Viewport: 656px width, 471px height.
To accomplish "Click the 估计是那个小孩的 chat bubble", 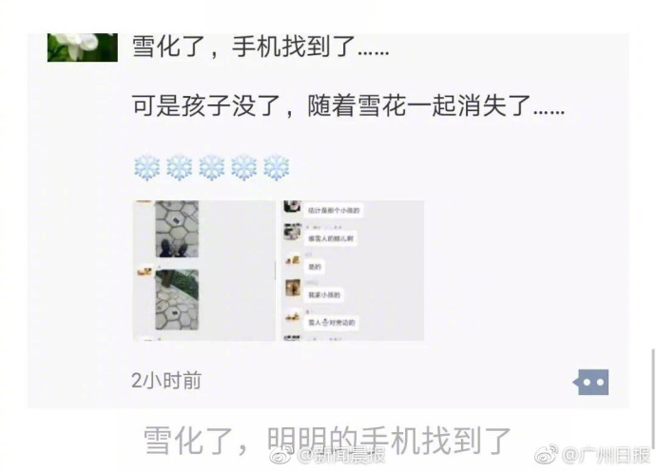I will pos(334,210).
